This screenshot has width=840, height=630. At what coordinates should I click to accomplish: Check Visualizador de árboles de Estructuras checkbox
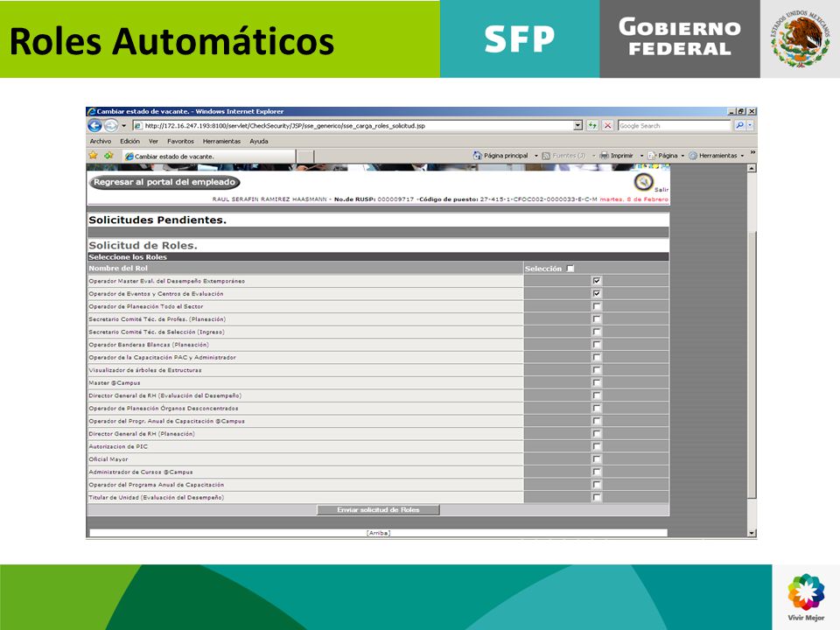pos(596,370)
